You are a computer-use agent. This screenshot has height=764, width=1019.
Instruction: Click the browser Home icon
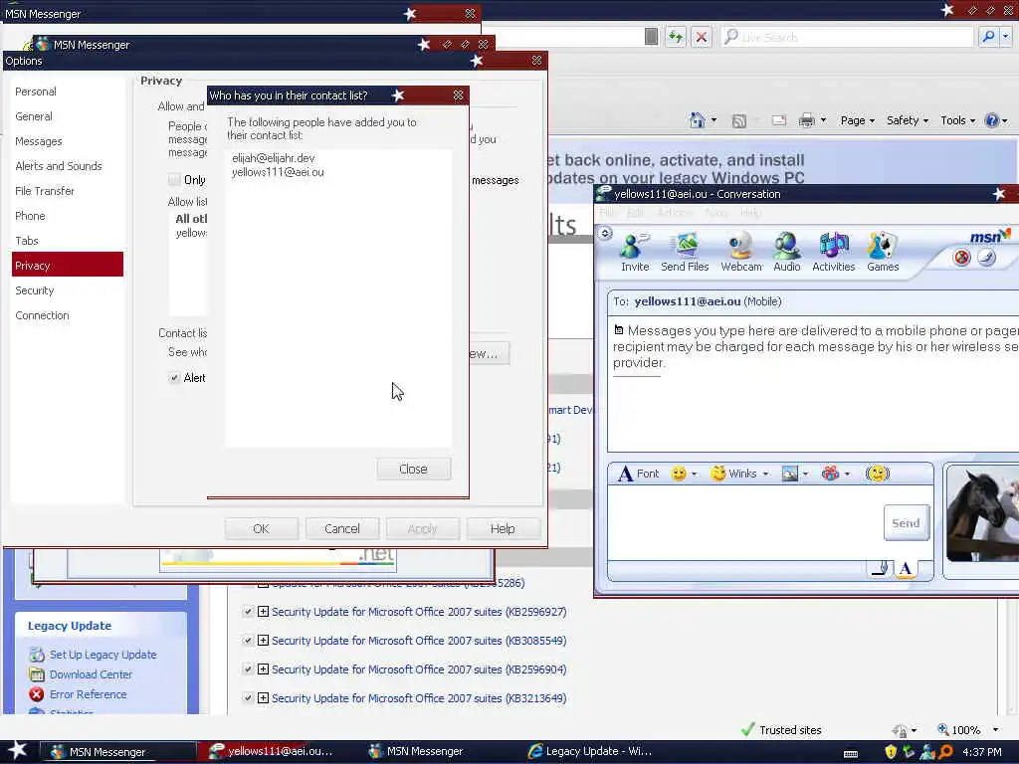pos(698,120)
